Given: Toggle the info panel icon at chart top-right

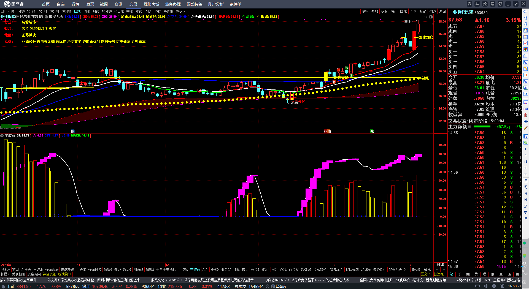Looking at the screenshot, I should (431, 17).
